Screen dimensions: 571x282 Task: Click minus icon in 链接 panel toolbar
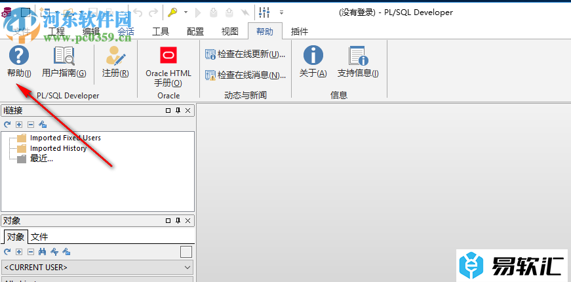[x=31, y=125]
